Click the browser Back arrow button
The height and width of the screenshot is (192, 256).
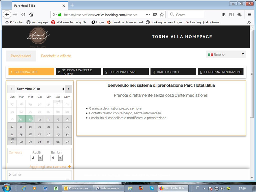(7, 14)
